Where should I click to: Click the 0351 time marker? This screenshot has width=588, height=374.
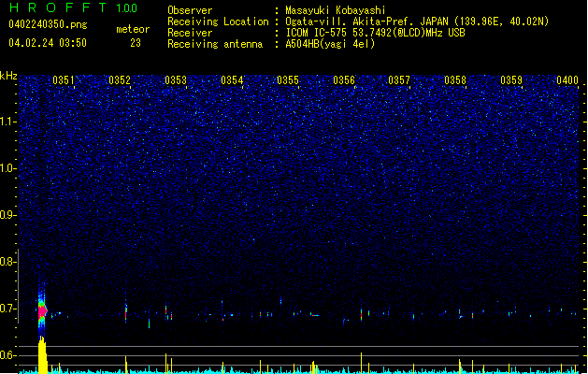63,80
